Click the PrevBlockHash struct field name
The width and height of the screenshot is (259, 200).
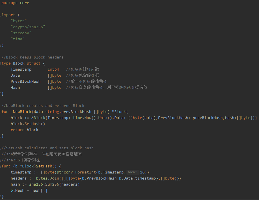(26, 82)
